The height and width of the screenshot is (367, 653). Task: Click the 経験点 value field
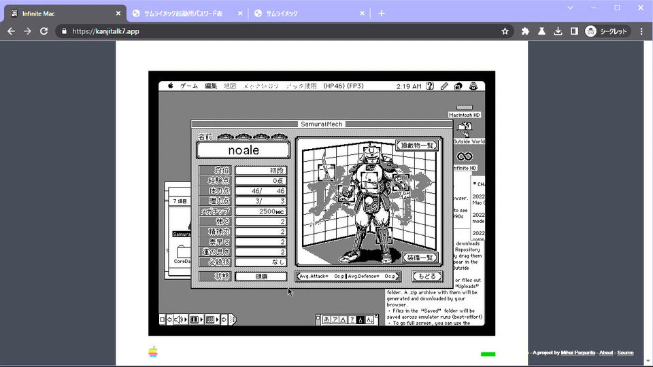tap(261, 181)
